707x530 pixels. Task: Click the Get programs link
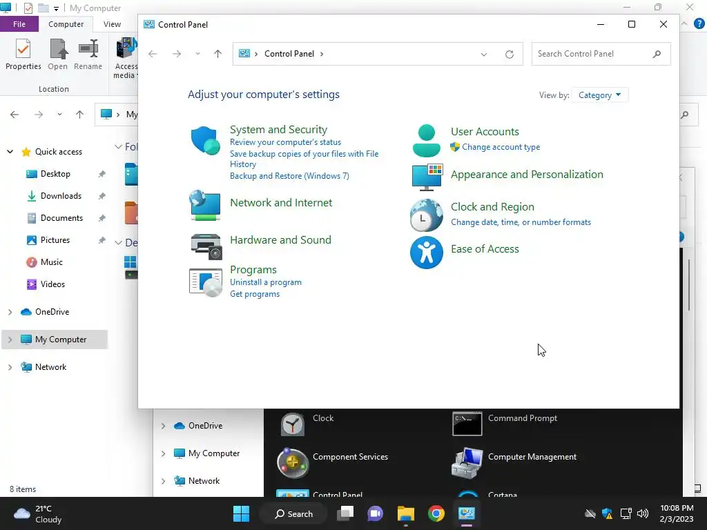click(255, 294)
